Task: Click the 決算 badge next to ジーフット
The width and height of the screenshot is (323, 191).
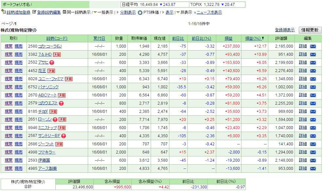Action: (x=59, y=144)
